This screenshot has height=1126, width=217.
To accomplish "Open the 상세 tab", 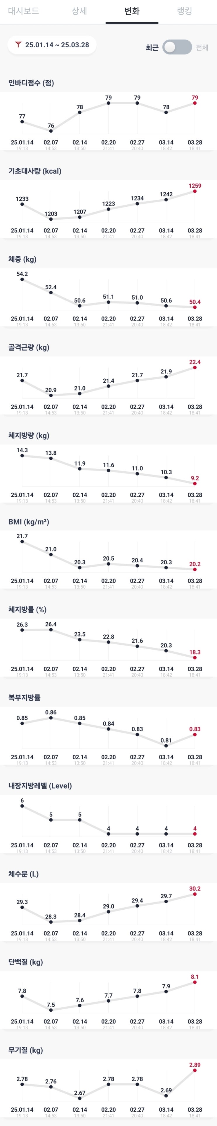I will 79,11.
